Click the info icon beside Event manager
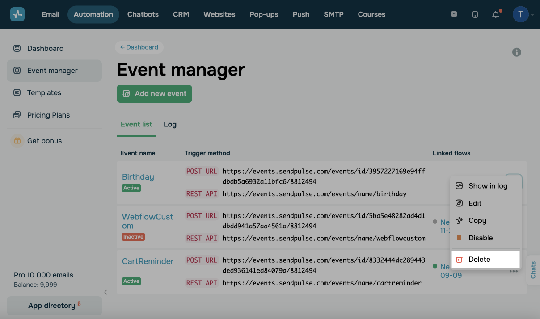540x319 pixels. (x=517, y=52)
